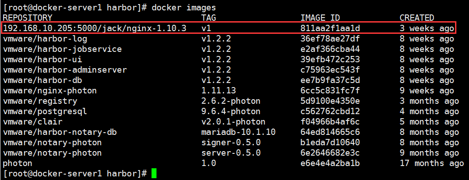Click the 2.6.2-photon registry tag
The width and height of the screenshot is (469, 180).
point(231,101)
